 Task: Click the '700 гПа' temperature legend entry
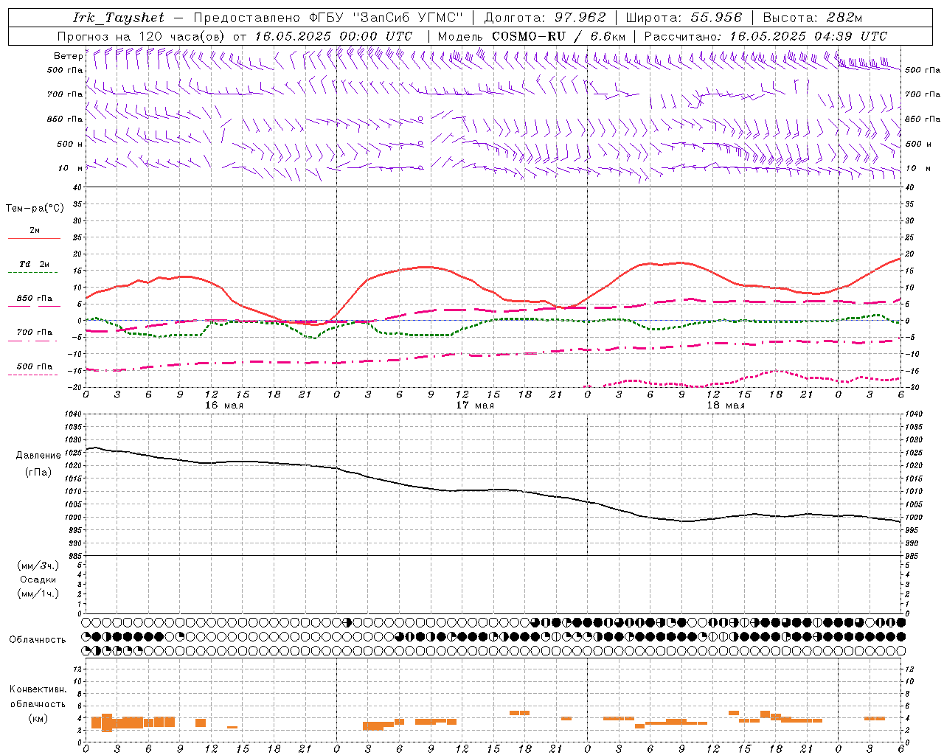point(35,333)
